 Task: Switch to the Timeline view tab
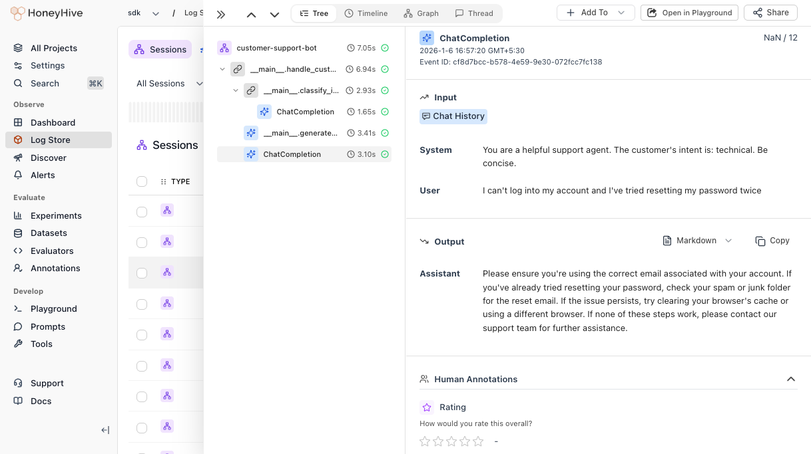366,13
